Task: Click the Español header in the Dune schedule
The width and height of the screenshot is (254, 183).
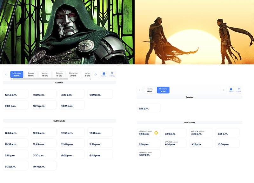Action: 190,97
